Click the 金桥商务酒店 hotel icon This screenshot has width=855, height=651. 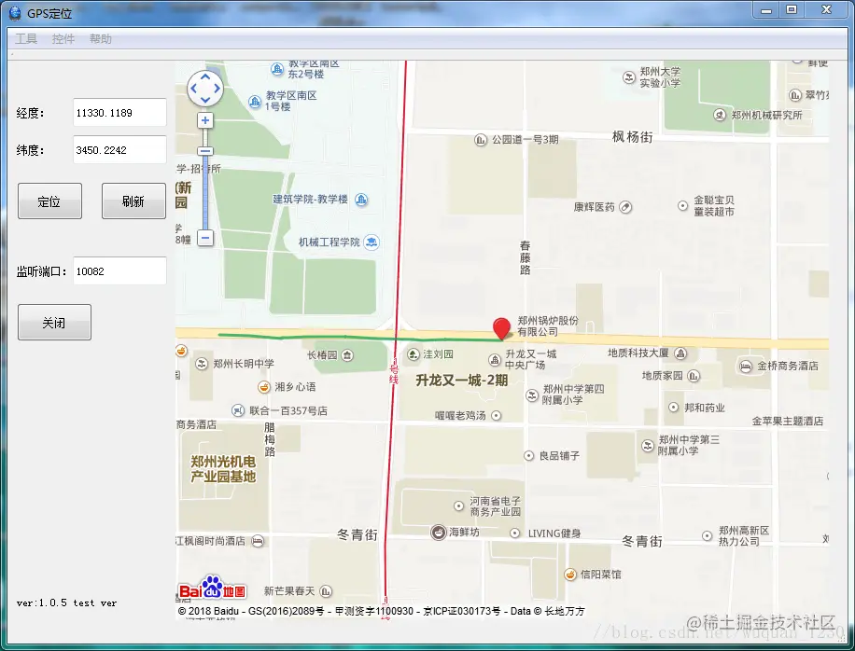(746, 367)
